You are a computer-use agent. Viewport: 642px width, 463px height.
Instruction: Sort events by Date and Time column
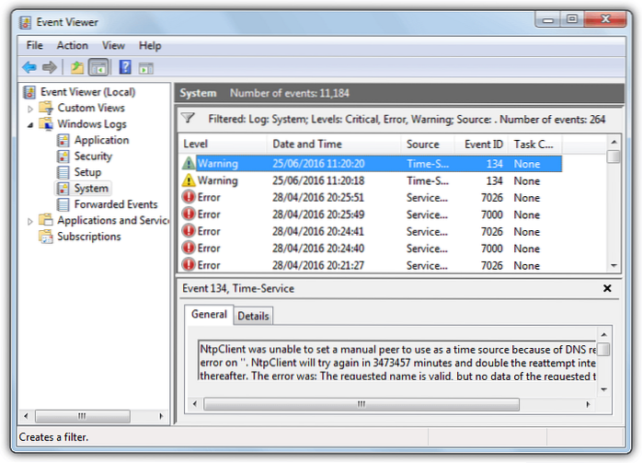click(x=306, y=145)
